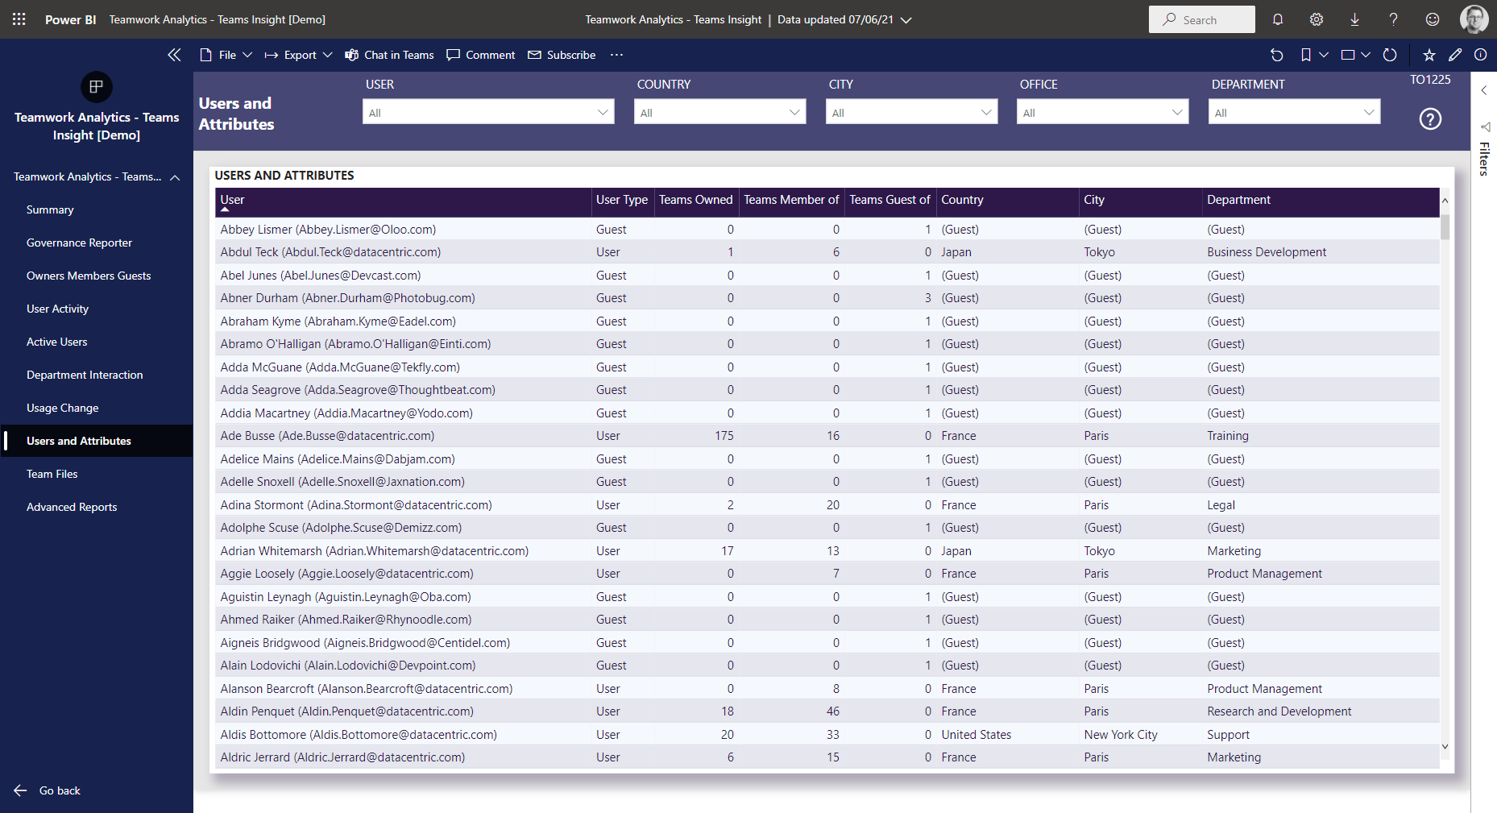Select the Ade Busse row name
The height and width of the screenshot is (813, 1497).
pyautogui.click(x=327, y=436)
